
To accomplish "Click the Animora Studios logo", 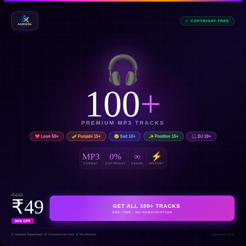I will (25, 21).
